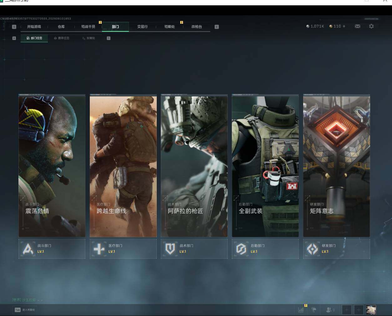Open the player avatar thumbnail
Image resolution: width=392 pixels, height=316 pixels.
click(371, 310)
